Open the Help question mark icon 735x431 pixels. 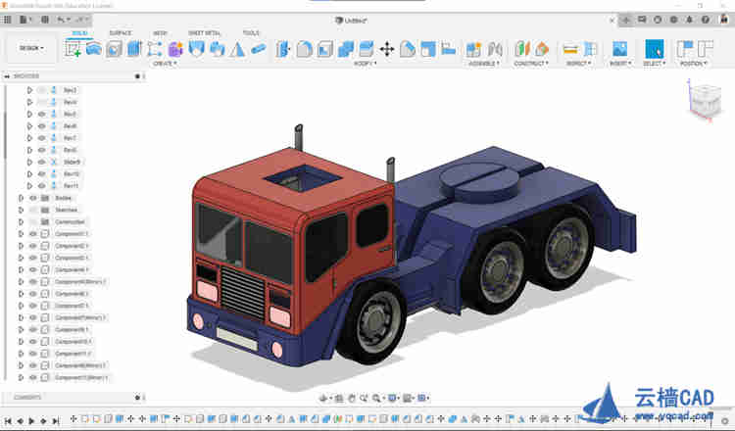tap(705, 20)
